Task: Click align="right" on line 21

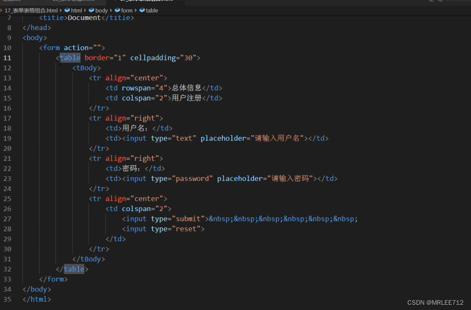Action: pyautogui.click(x=132, y=159)
